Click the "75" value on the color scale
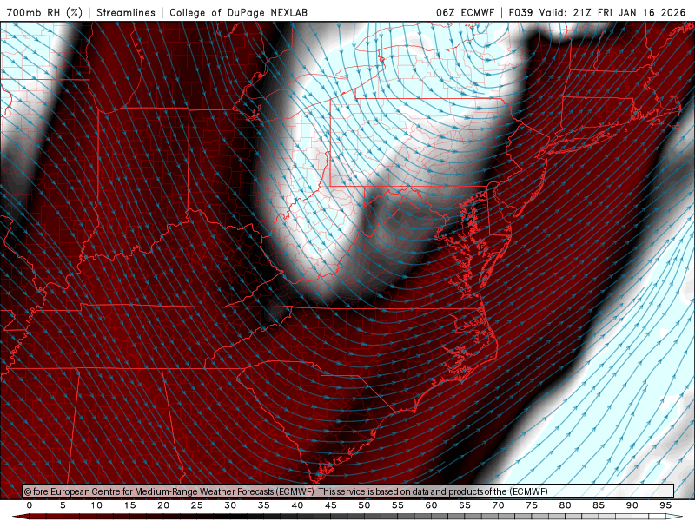Viewport: 695px width, 521px height. (x=532, y=505)
